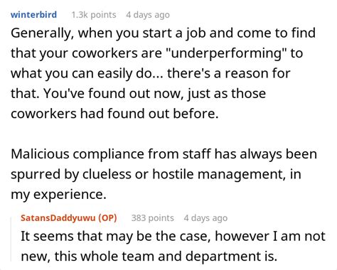The image size is (337, 270).
Task: Click the phrase "there's a reason for"
Action: (229, 73)
